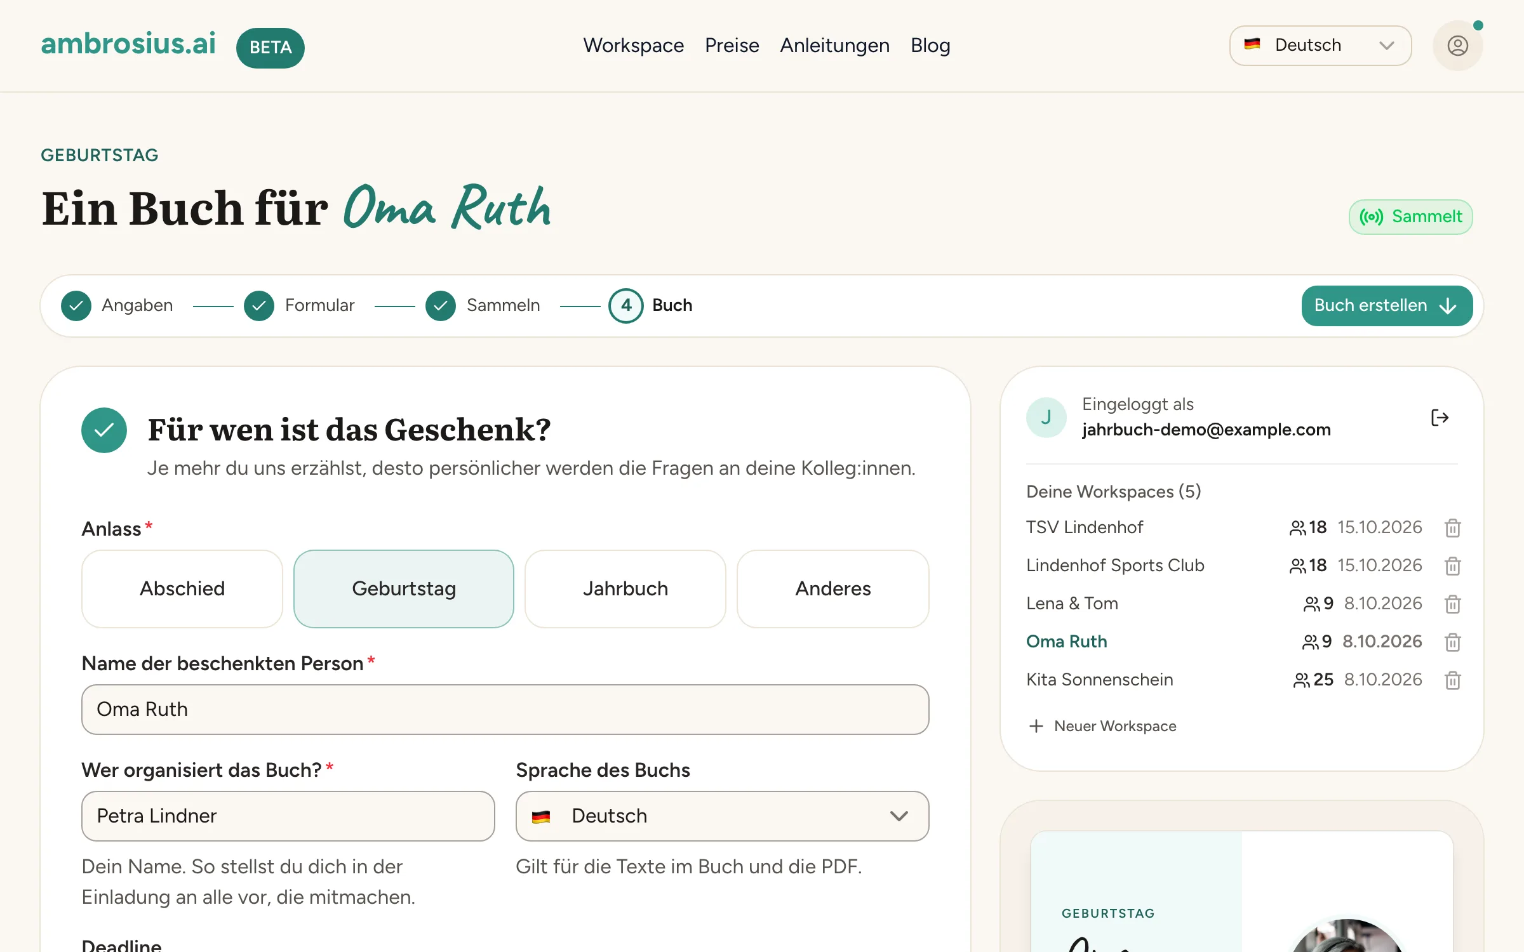Image resolution: width=1524 pixels, height=952 pixels.
Task: Click the Sammeln step checkmark
Action: [441, 306]
